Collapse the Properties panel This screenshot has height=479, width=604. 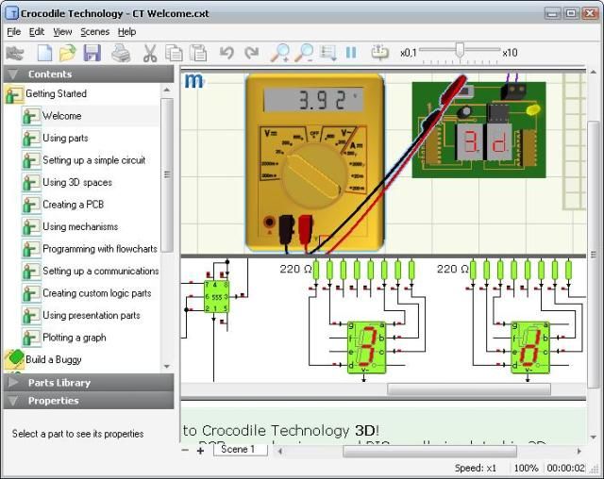[x=13, y=401]
